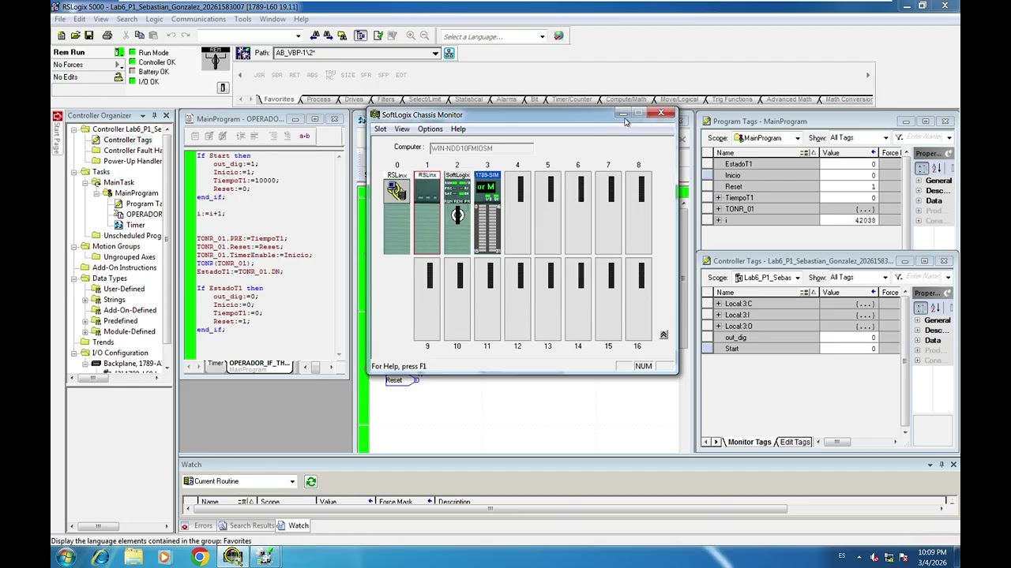Screen dimensions: 1011x568
Task: Click the filter funnel icon in Program Tags
Action: pyautogui.click(x=899, y=138)
